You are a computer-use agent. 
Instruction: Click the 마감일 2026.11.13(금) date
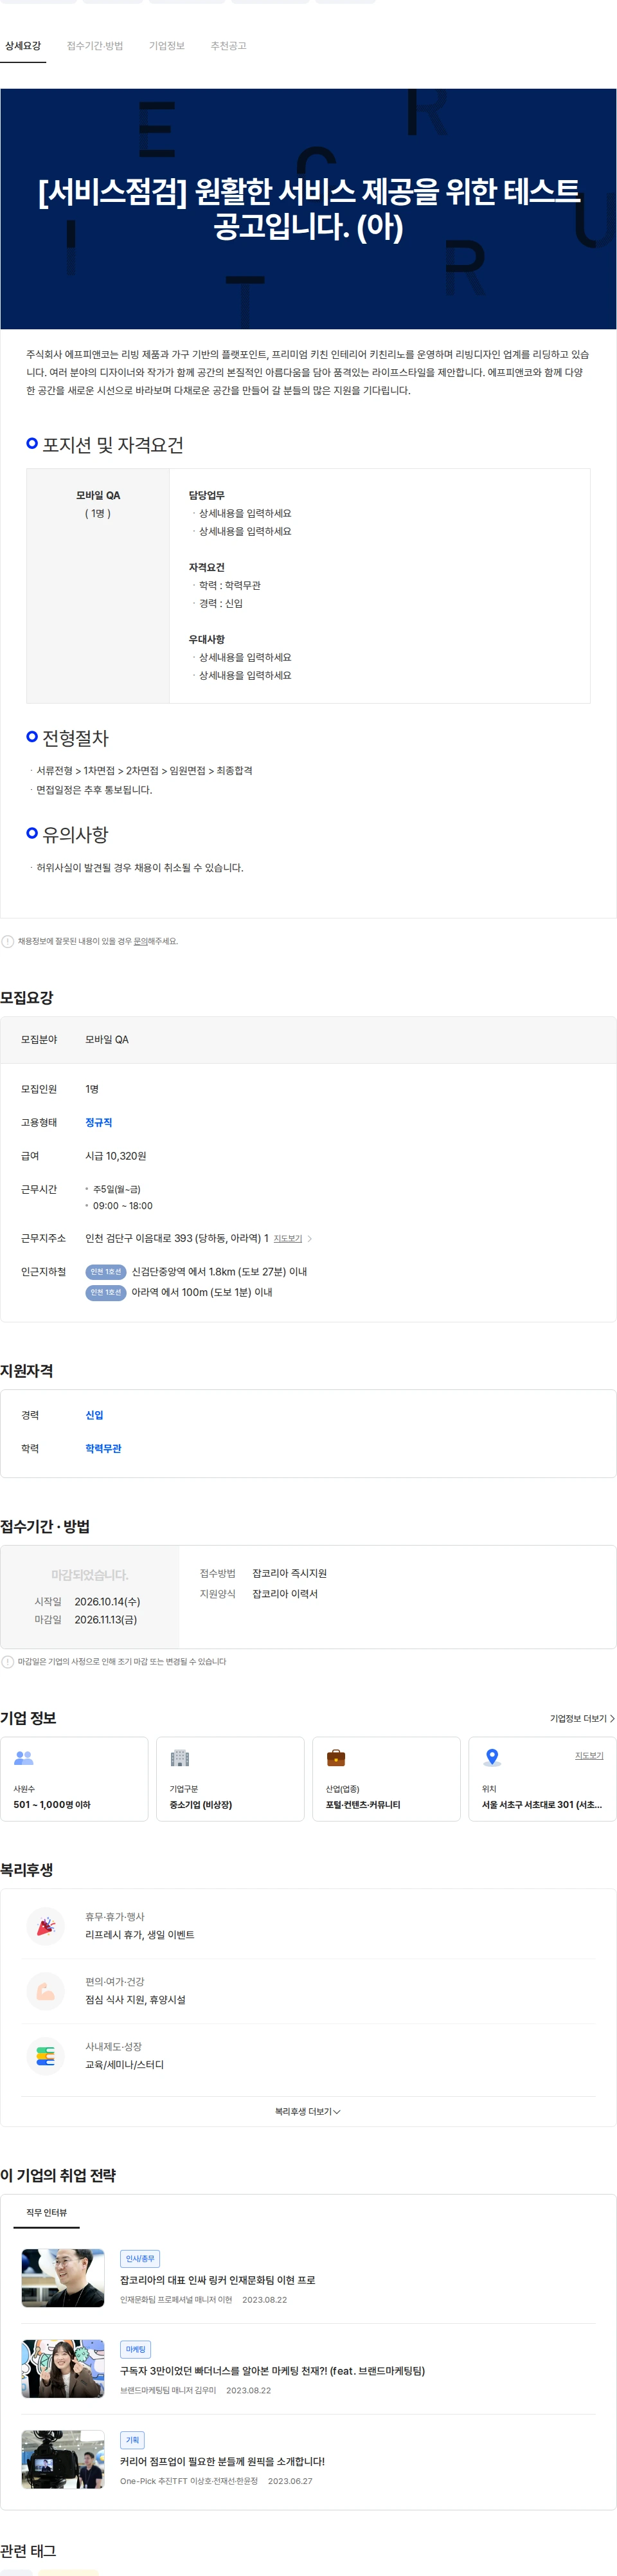pos(106,1620)
